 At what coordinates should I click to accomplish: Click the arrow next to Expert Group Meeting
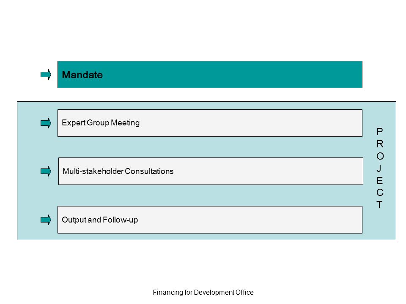click(x=46, y=123)
